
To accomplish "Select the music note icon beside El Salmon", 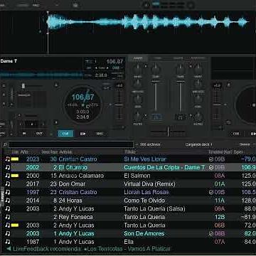I will click(8, 176).
